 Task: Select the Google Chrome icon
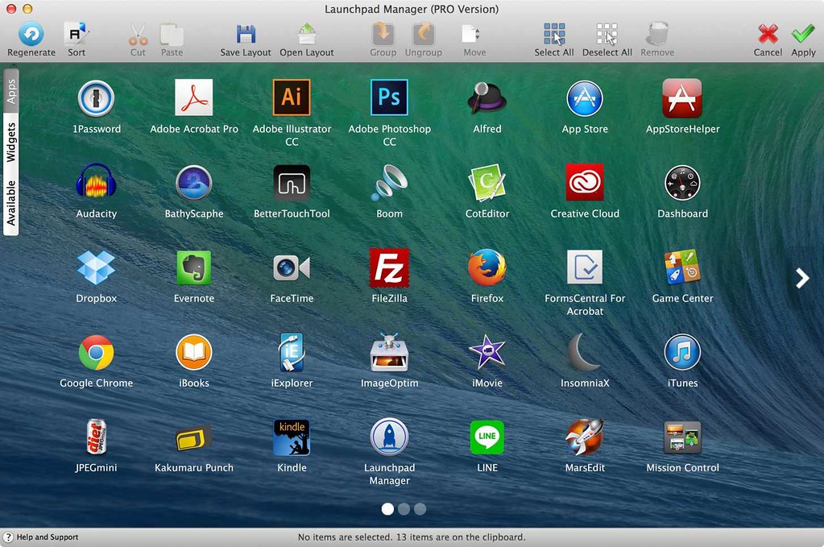[x=96, y=353]
